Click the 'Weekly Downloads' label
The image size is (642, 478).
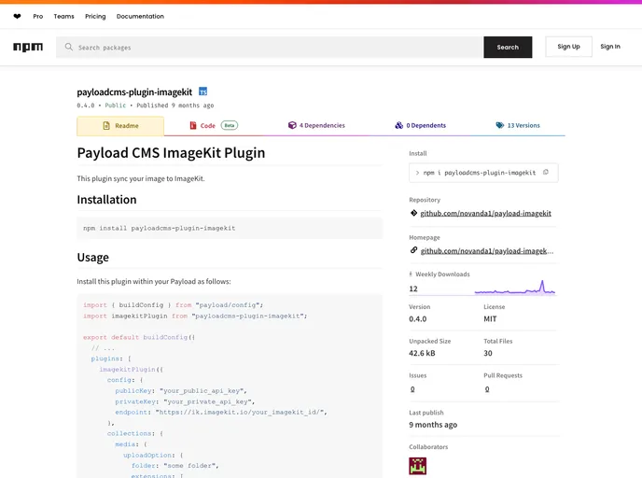click(x=442, y=274)
